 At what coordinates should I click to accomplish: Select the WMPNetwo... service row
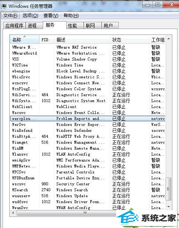pos(88,166)
